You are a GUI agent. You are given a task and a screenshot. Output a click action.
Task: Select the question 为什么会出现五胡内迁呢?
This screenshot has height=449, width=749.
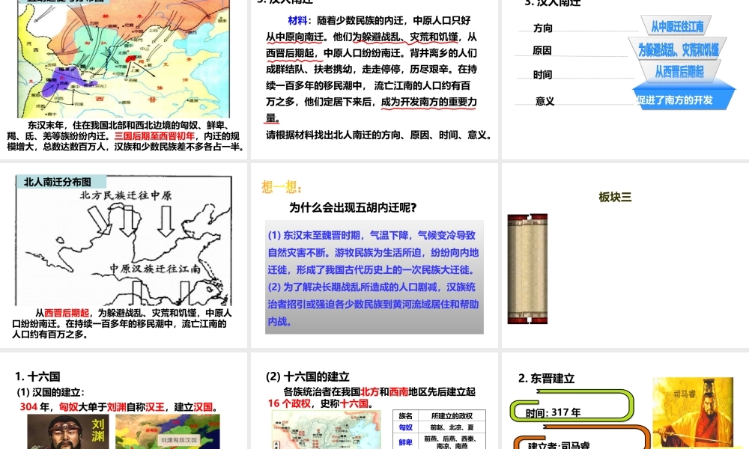click(x=353, y=207)
